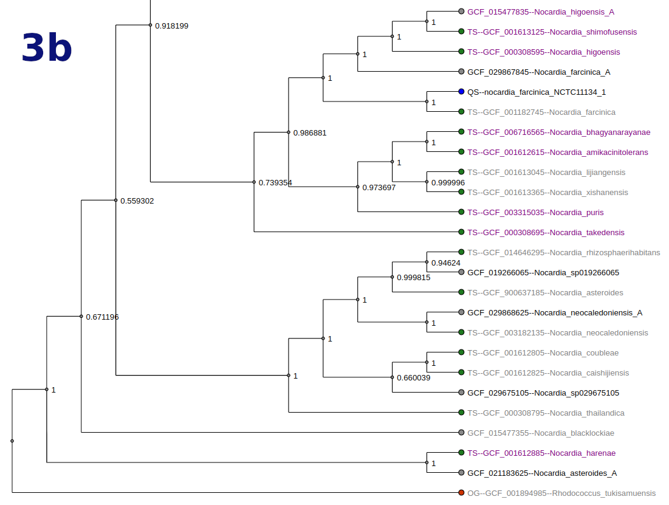Select leaf label GCF_019266065--Nocardia_sp019266065
The width and height of the screenshot is (669, 505).
point(543,273)
